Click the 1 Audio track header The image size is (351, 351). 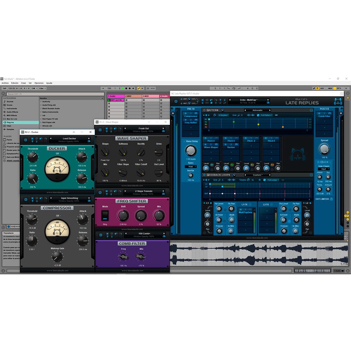(116, 96)
